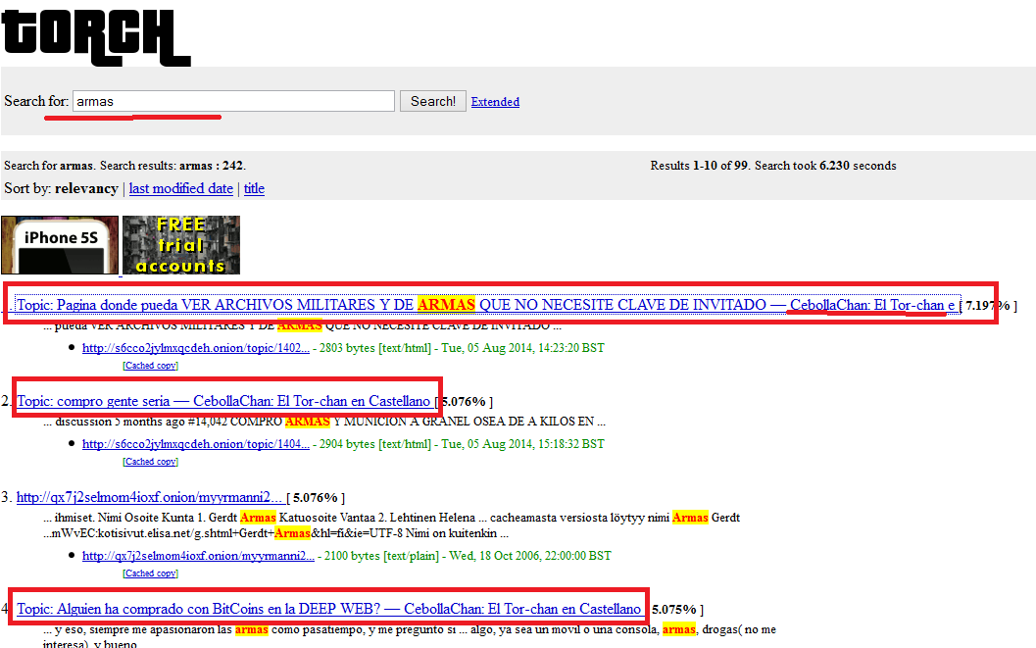Open the Extended search link
Image resolution: width=1036 pixels, height=648 pixels.
tap(495, 102)
